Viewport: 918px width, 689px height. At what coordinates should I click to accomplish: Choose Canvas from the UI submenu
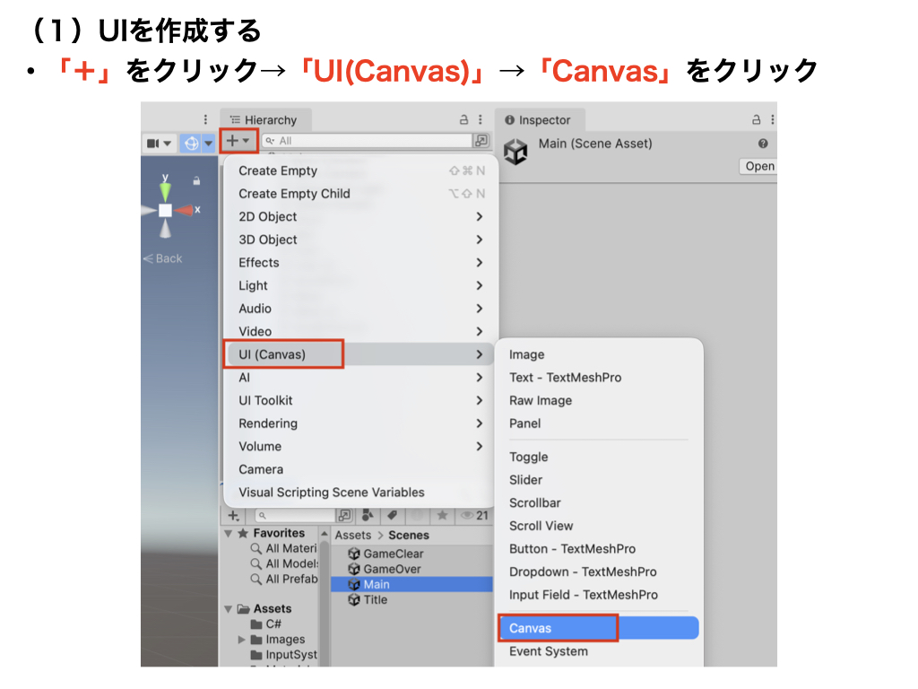tap(558, 628)
